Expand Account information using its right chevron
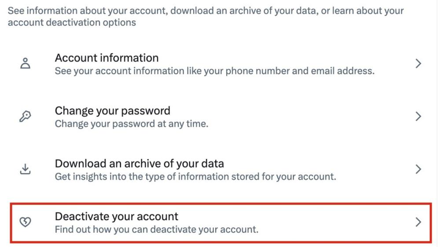 tap(418, 64)
